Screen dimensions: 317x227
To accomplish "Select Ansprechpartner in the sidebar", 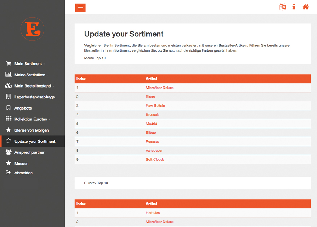I will point(29,152).
